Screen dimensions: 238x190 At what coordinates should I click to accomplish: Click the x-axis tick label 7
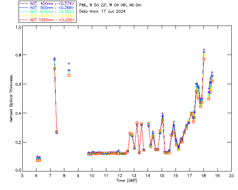click(x=51, y=176)
